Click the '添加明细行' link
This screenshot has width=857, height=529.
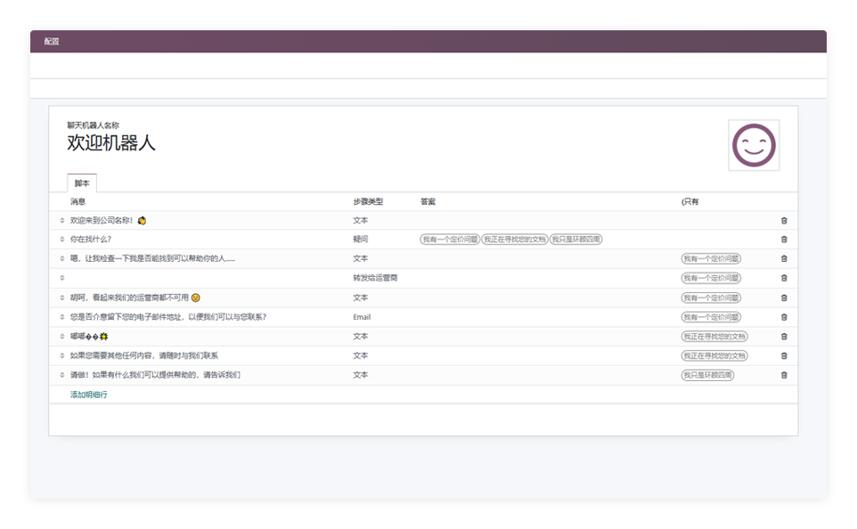click(x=89, y=395)
